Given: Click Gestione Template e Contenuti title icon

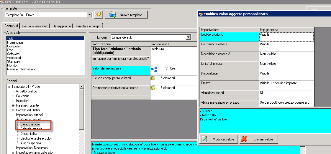Looking at the screenshot, I should coord(2,2).
